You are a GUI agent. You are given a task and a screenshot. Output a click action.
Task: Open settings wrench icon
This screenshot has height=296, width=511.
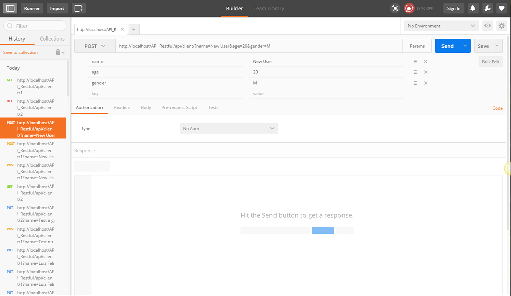point(487,8)
